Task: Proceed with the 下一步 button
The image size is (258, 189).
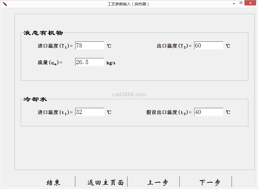Action: (210, 183)
